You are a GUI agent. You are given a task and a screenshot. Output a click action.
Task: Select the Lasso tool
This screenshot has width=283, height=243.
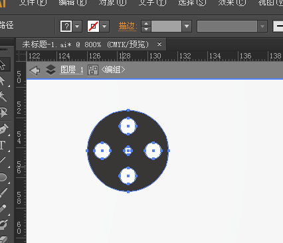pos(3,112)
